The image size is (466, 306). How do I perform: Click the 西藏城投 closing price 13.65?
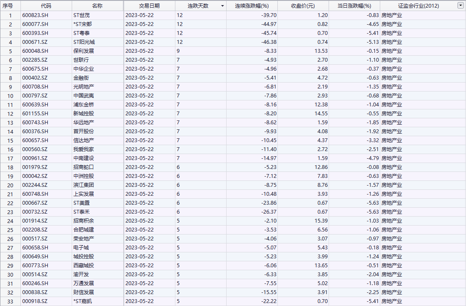(320, 266)
